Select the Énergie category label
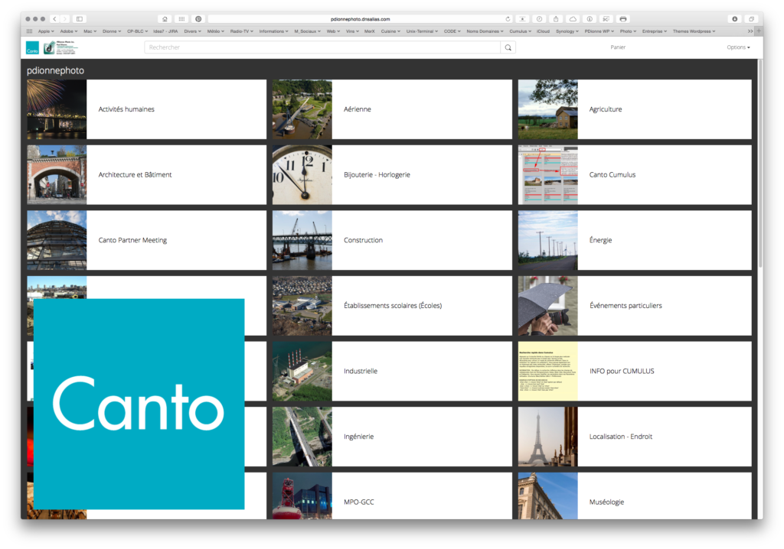This screenshot has height=549, width=784. point(600,240)
